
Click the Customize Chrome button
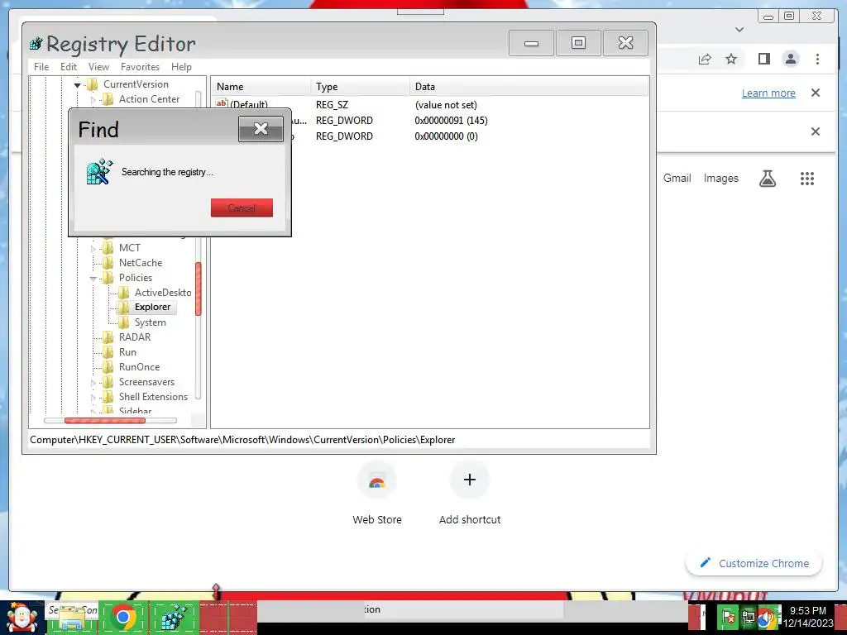[x=754, y=563]
